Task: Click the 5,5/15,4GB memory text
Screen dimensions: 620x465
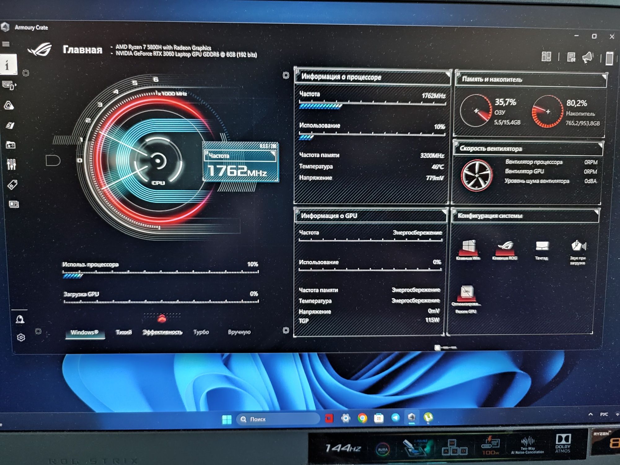Action: pyautogui.click(x=507, y=122)
